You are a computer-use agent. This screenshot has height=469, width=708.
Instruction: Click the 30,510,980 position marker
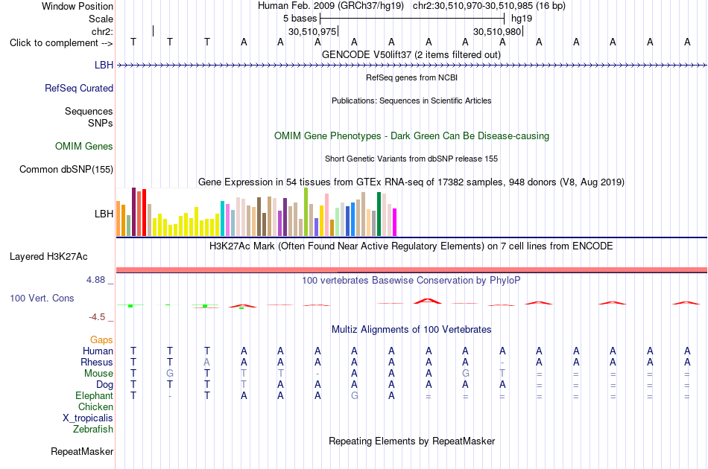(498, 31)
